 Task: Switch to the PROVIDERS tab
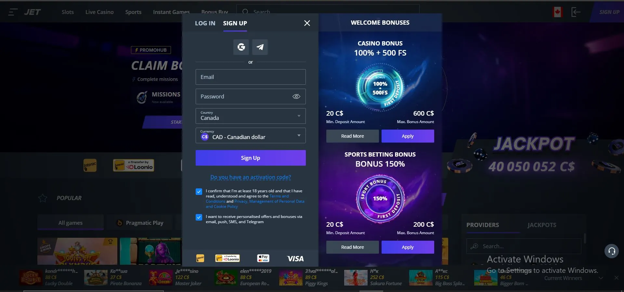[483, 225]
